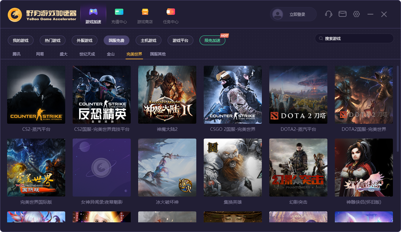
Task: Open the wallet card icon in title bar
Action: [342, 14]
